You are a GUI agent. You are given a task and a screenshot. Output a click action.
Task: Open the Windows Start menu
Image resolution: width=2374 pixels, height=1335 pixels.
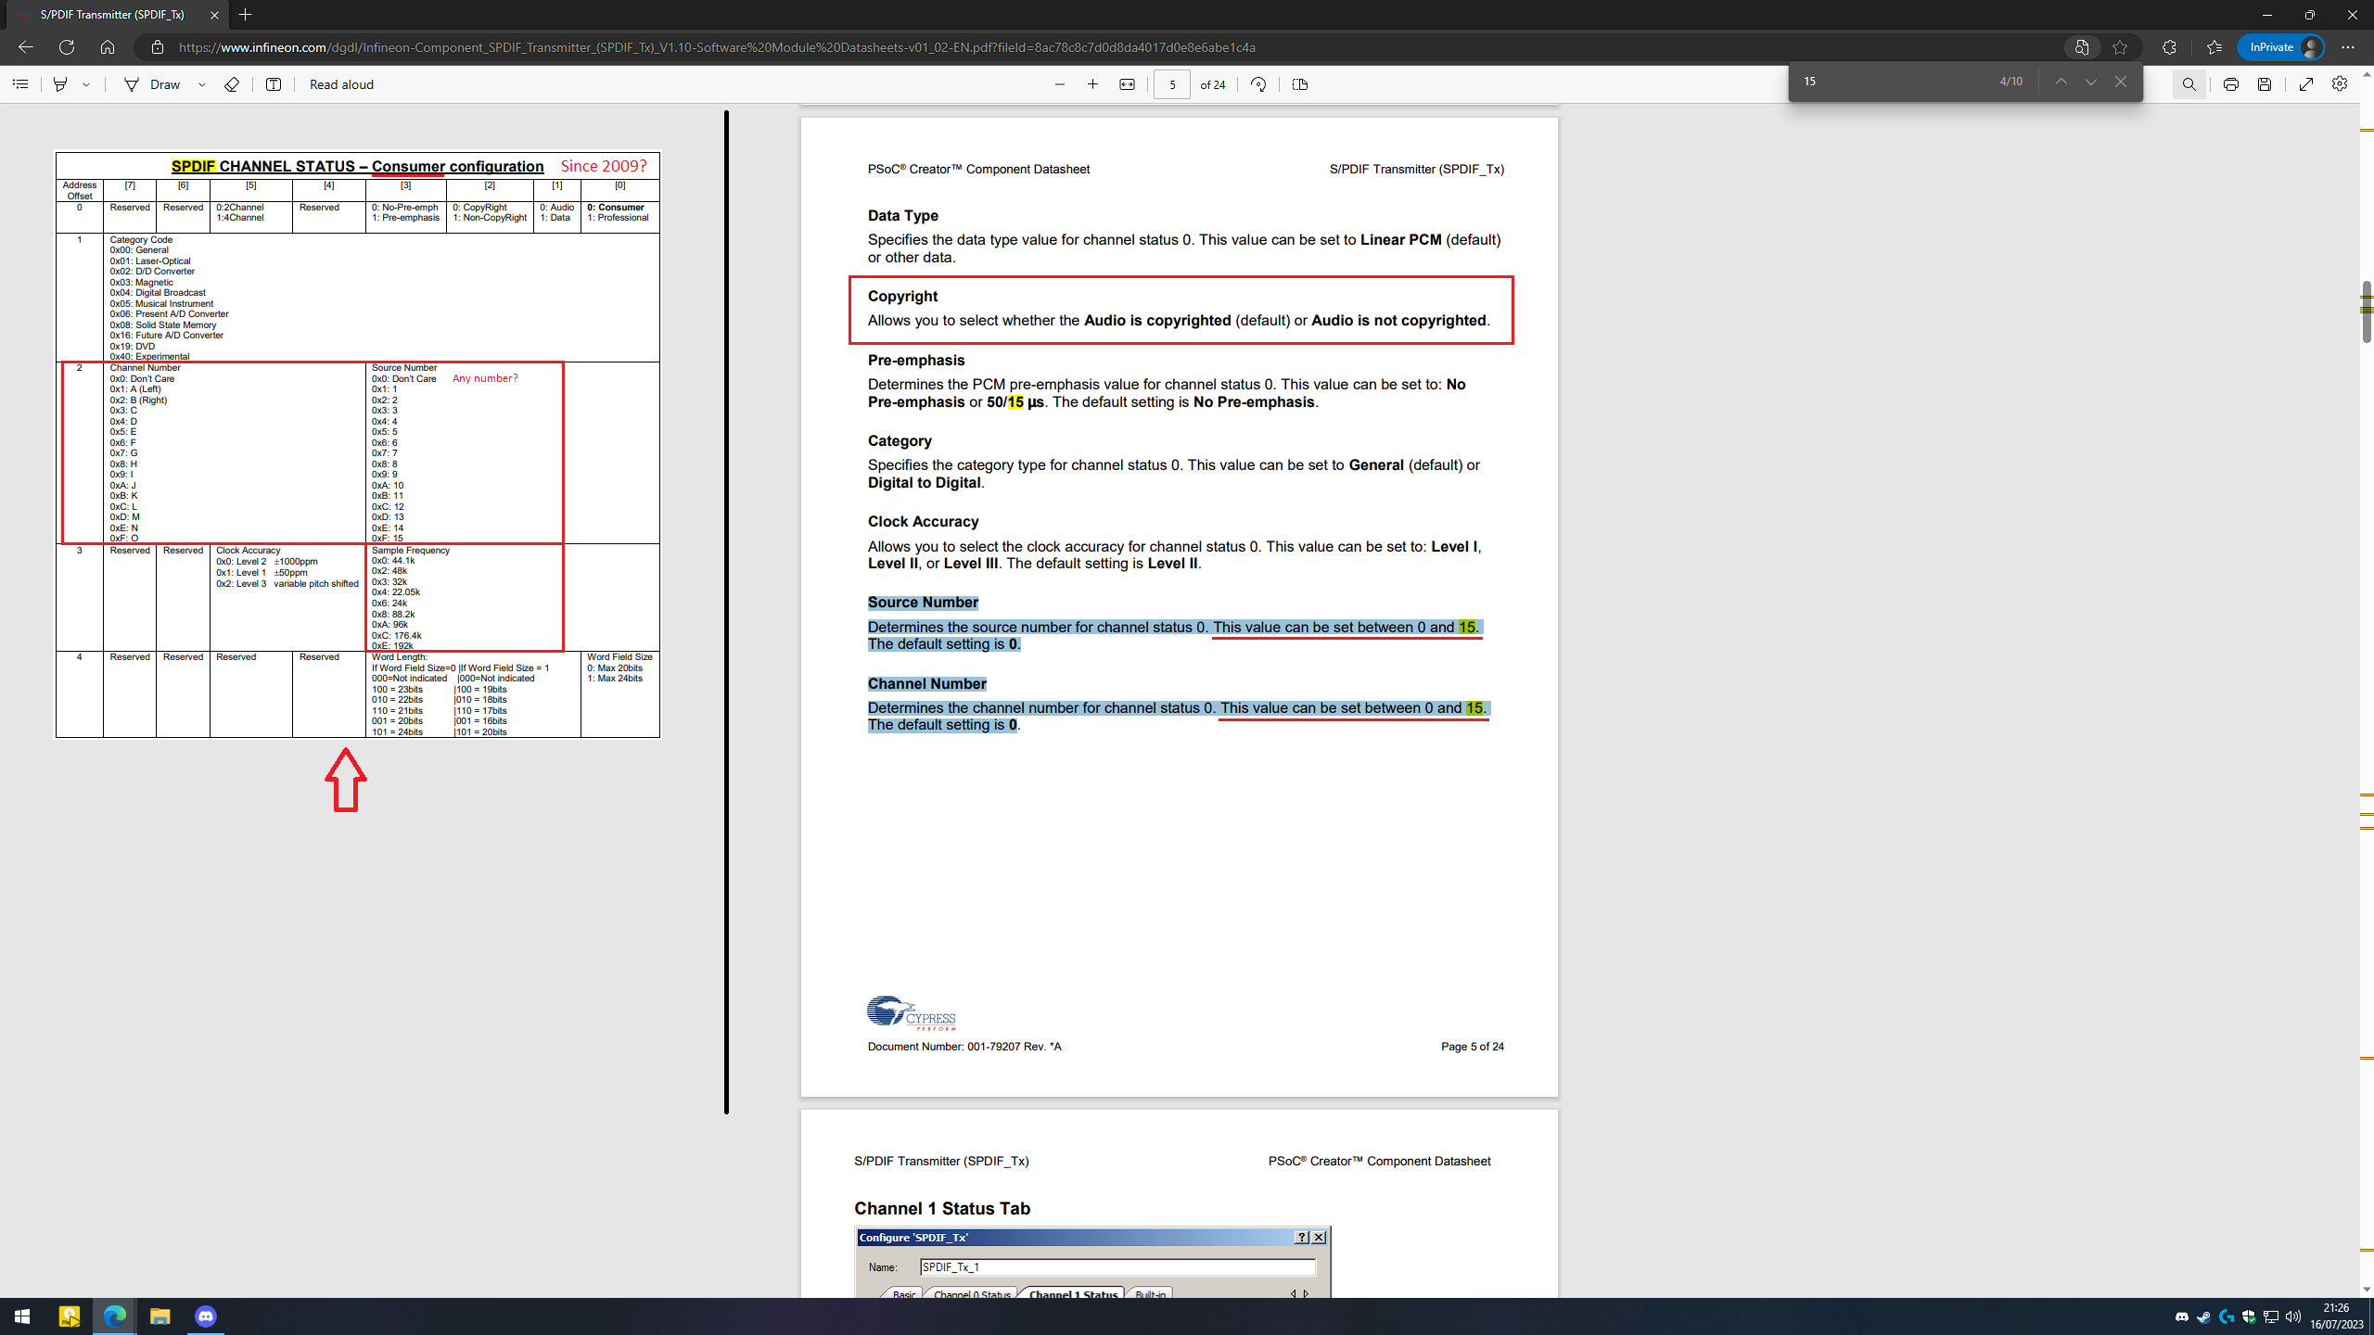[22, 1316]
